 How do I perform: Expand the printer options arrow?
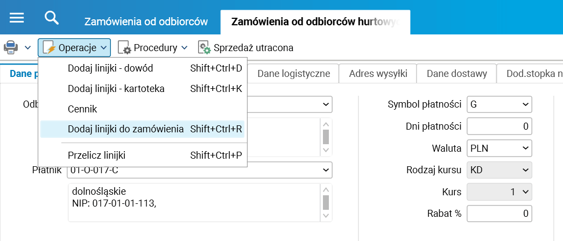coord(27,48)
